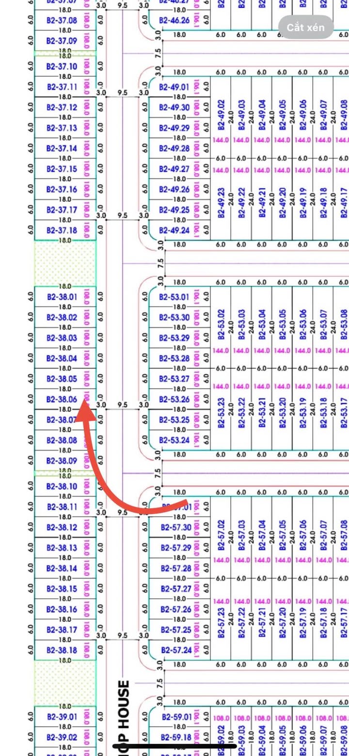This screenshot has height=756, width=349.
Task: Choose parcel B2-53.24
Action: [x=174, y=440]
